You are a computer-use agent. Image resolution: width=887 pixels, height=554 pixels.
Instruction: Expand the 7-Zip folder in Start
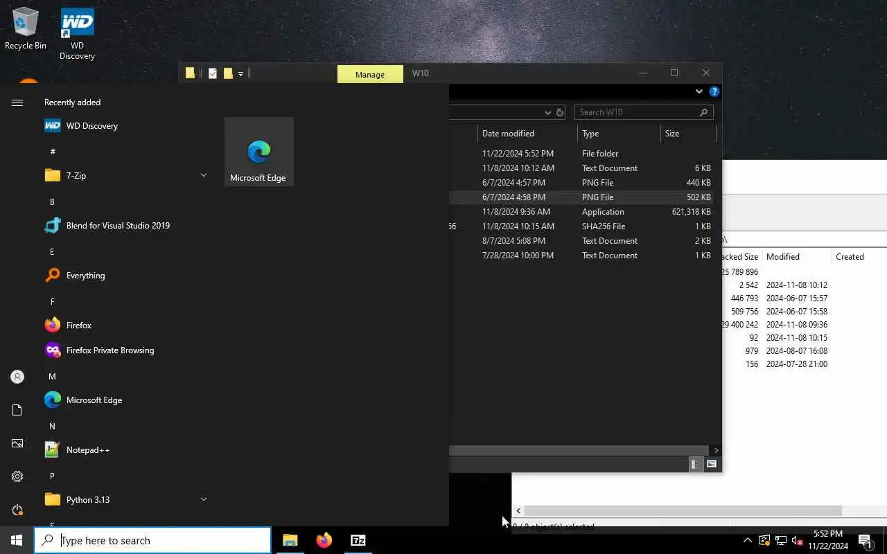203,176
